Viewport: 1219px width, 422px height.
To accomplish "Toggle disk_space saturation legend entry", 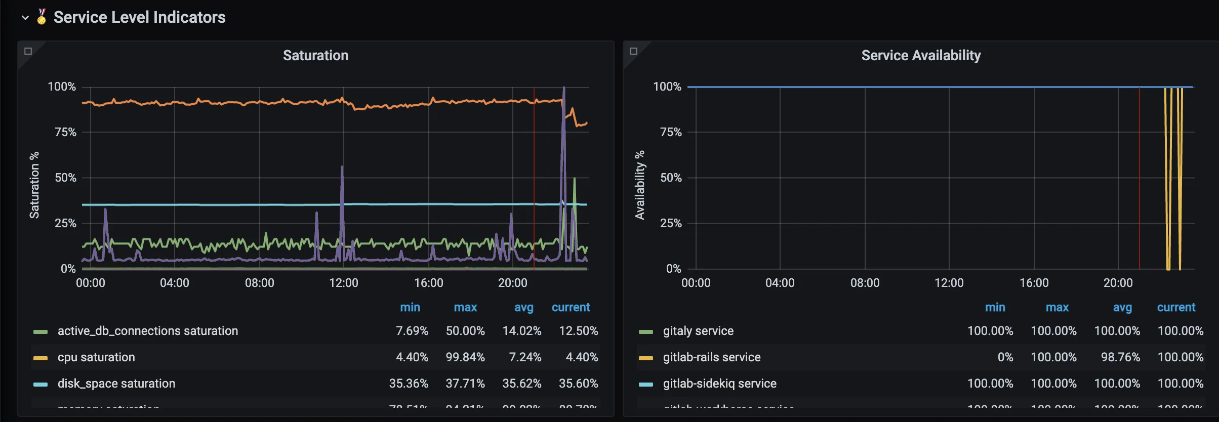I will (x=116, y=384).
